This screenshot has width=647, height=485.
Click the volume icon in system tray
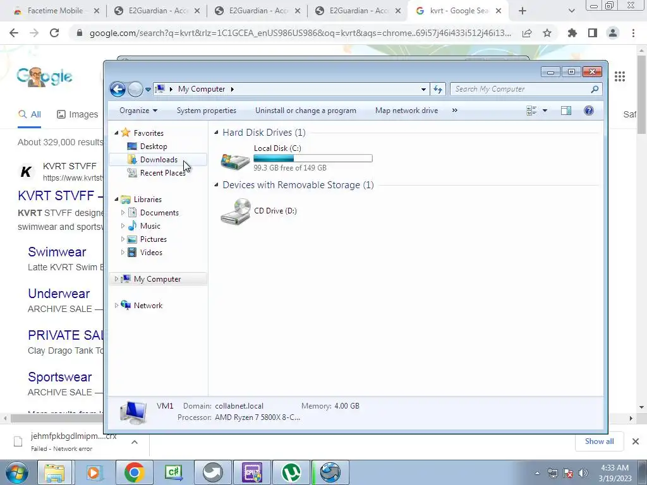tap(583, 473)
